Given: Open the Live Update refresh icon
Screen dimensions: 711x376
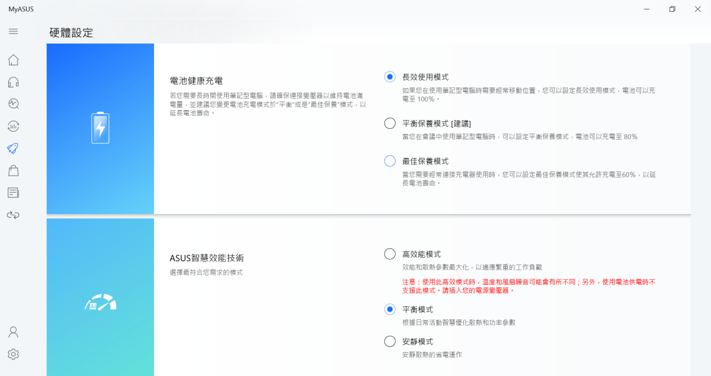Looking at the screenshot, I should [x=13, y=126].
